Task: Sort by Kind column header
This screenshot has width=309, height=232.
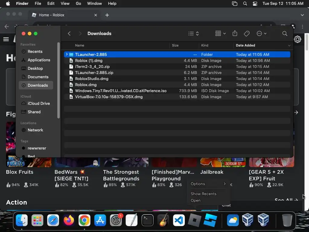Action: (205, 45)
